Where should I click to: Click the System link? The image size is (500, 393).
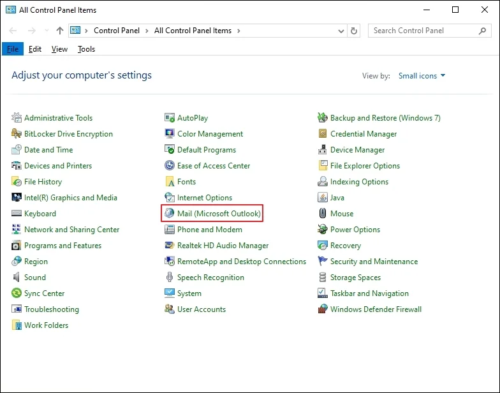[x=189, y=293]
